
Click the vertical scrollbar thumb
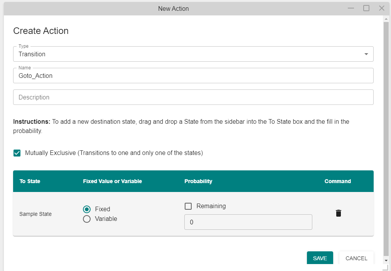pos(386,139)
